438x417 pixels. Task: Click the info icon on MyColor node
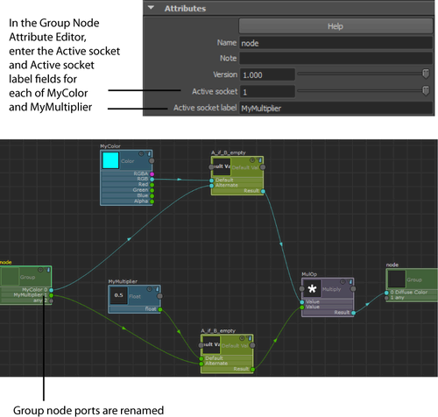click(x=149, y=153)
